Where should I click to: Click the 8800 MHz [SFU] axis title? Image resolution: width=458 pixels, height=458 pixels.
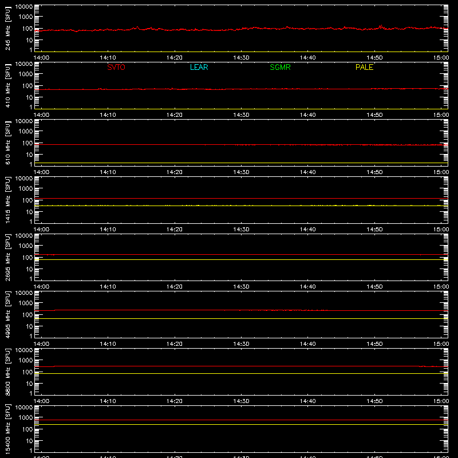[7, 372]
